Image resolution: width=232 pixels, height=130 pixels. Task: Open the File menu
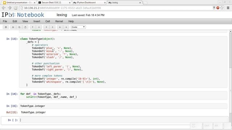[5, 21]
